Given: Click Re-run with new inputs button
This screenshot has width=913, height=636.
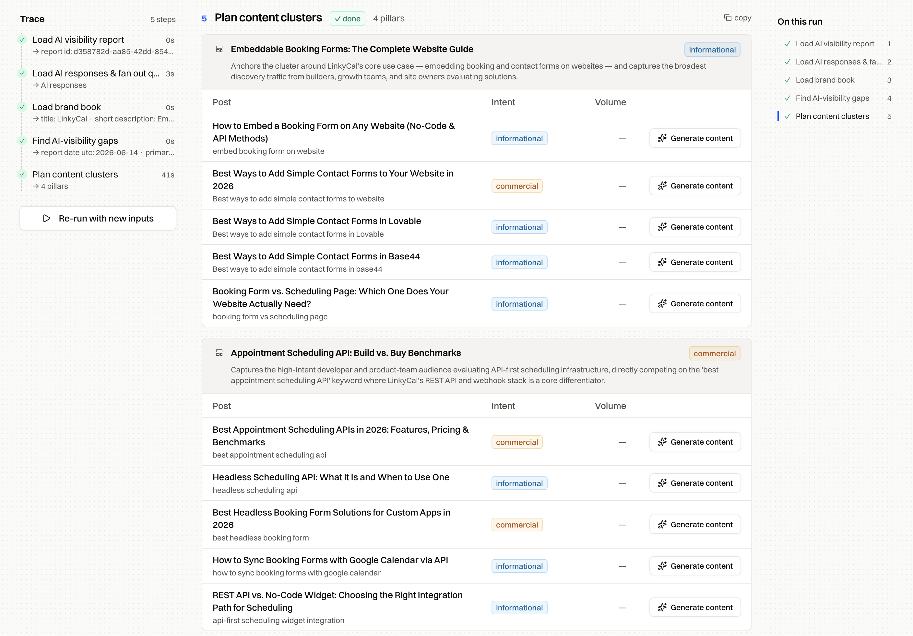Looking at the screenshot, I should (x=98, y=219).
